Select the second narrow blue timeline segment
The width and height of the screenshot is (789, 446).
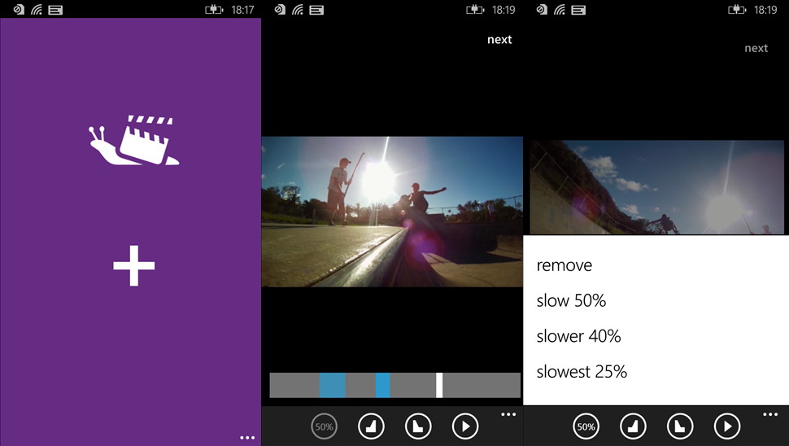coord(383,385)
